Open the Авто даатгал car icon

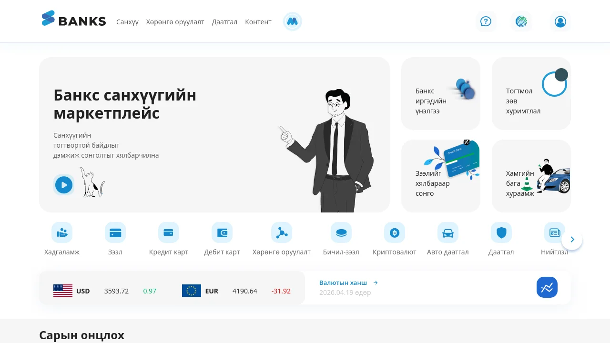[x=448, y=232]
